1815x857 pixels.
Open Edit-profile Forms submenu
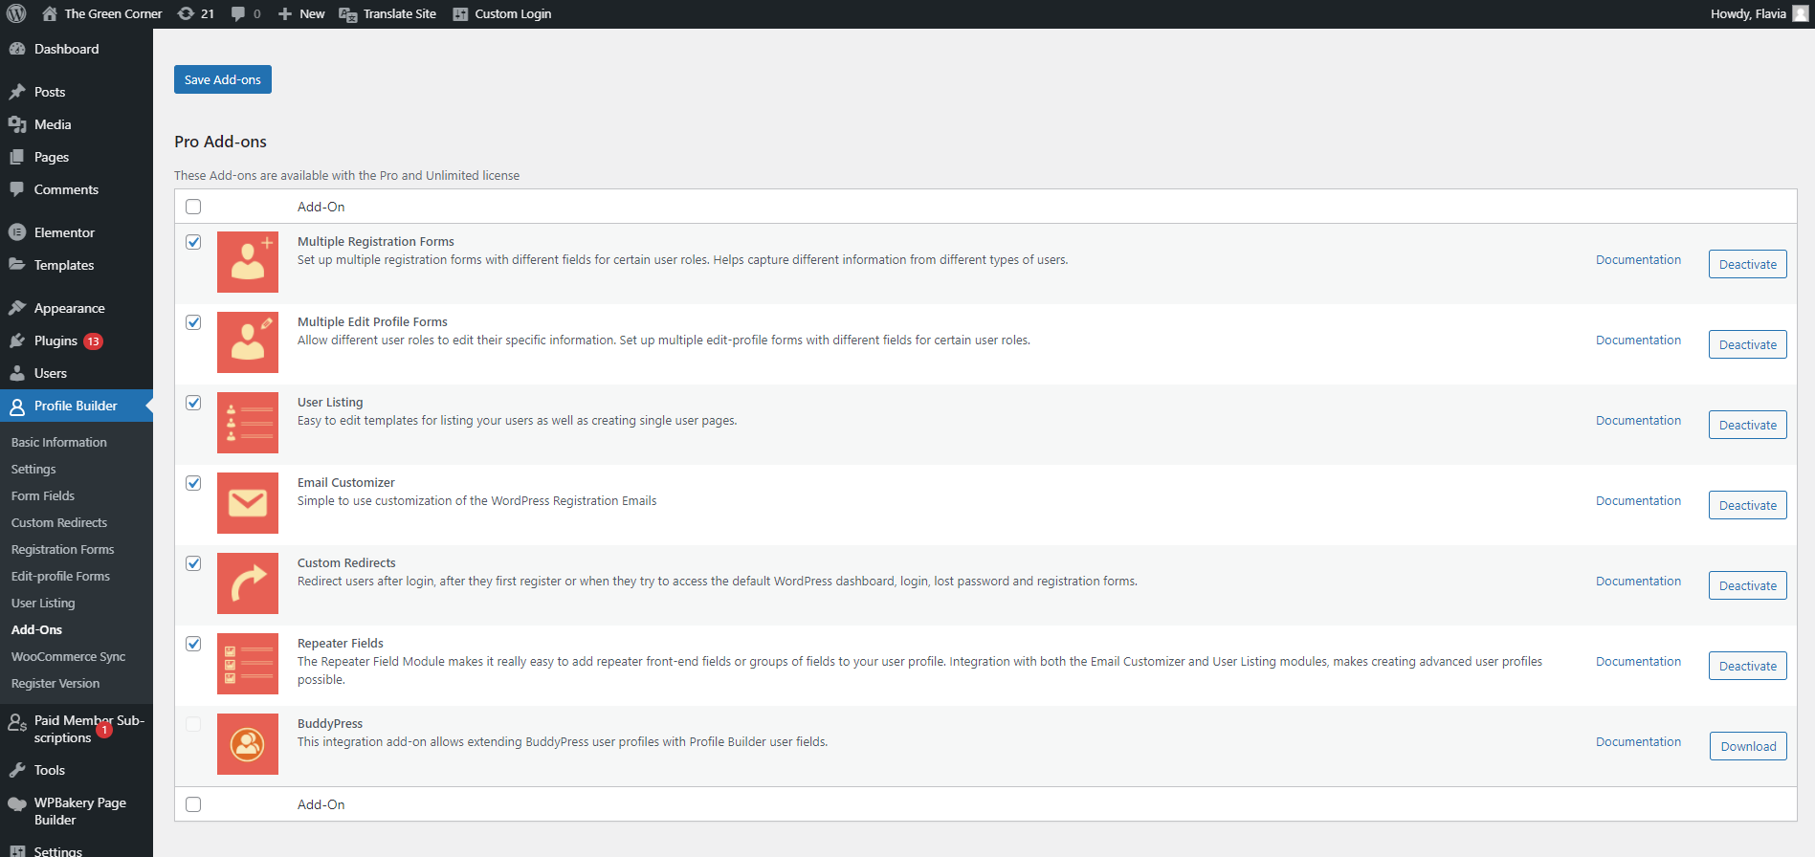tap(60, 576)
